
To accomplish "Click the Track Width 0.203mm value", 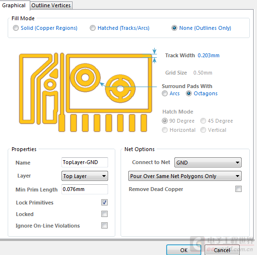I will (x=208, y=55).
